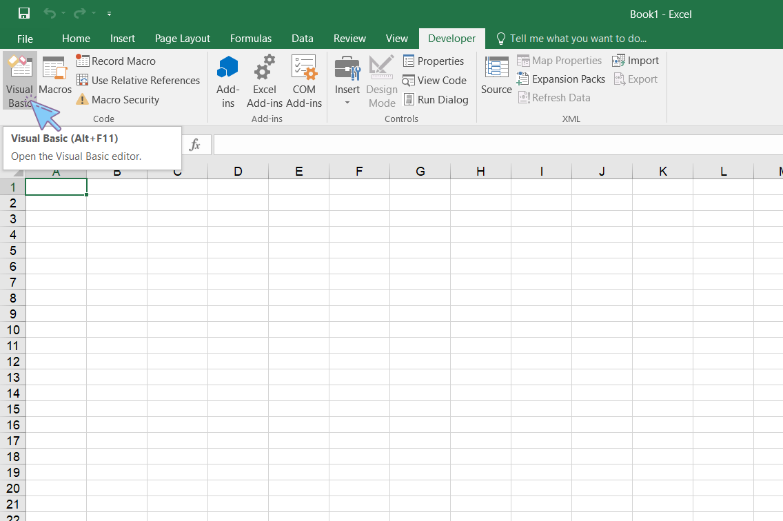Switch to the Formulas ribbon tab
783x521 pixels.
[x=251, y=39]
